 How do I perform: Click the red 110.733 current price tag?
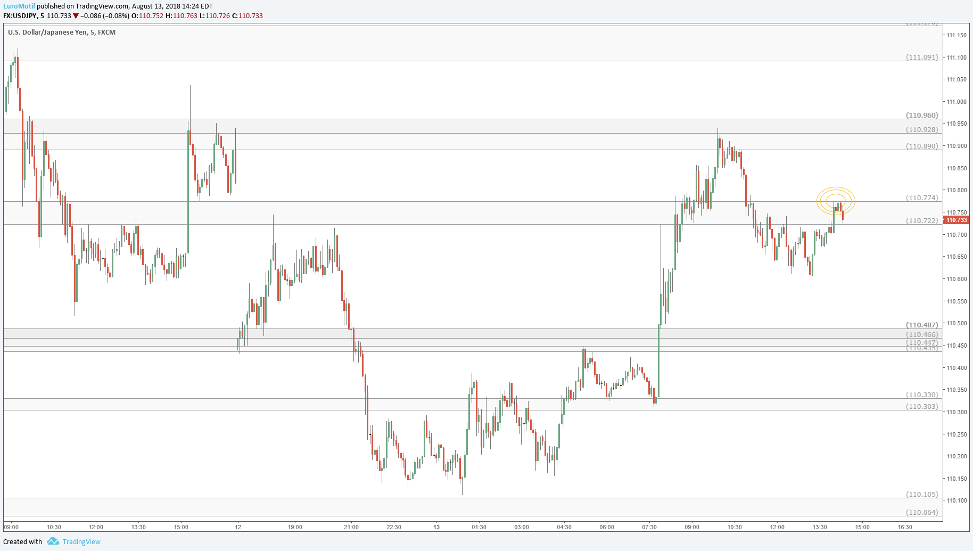(x=956, y=220)
